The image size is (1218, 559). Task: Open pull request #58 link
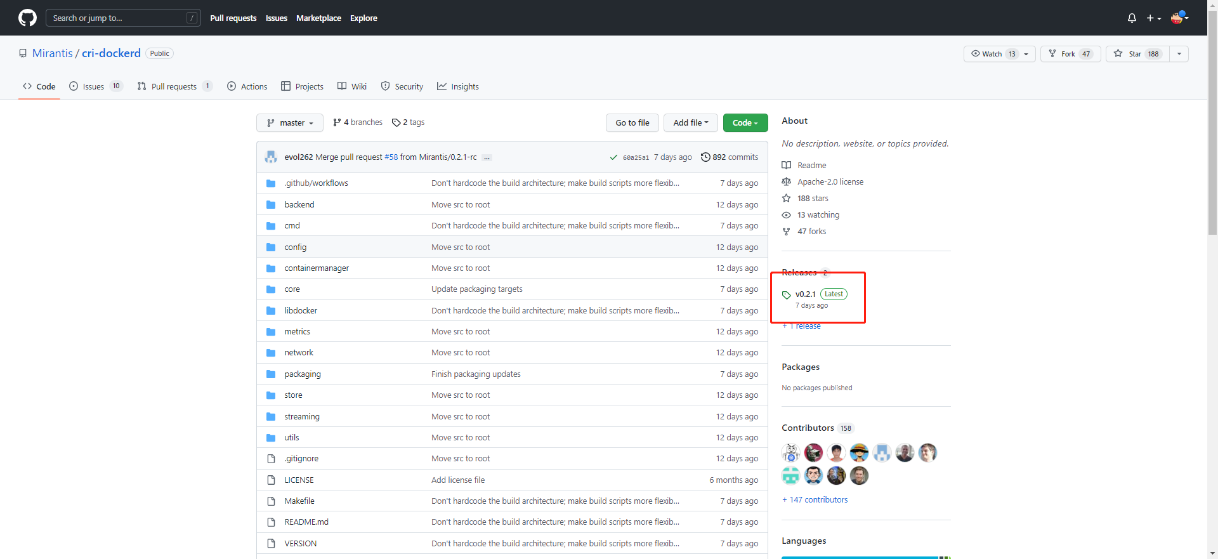391,157
